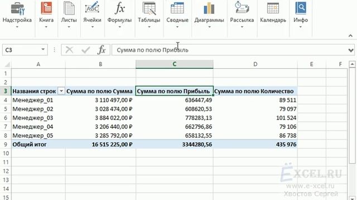Click the vertical scrollbar up arrow
Viewport: 357px width, 200px height.
pyautogui.click(x=352, y=64)
